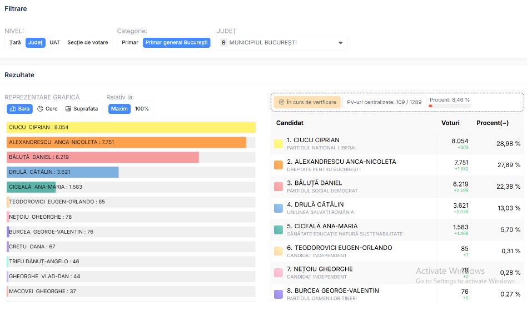Screen dimensions: 527x316
Task: Click the orange swatch for Alexandrescu Anca-Nicoleta
Action: [x=279, y=165]
